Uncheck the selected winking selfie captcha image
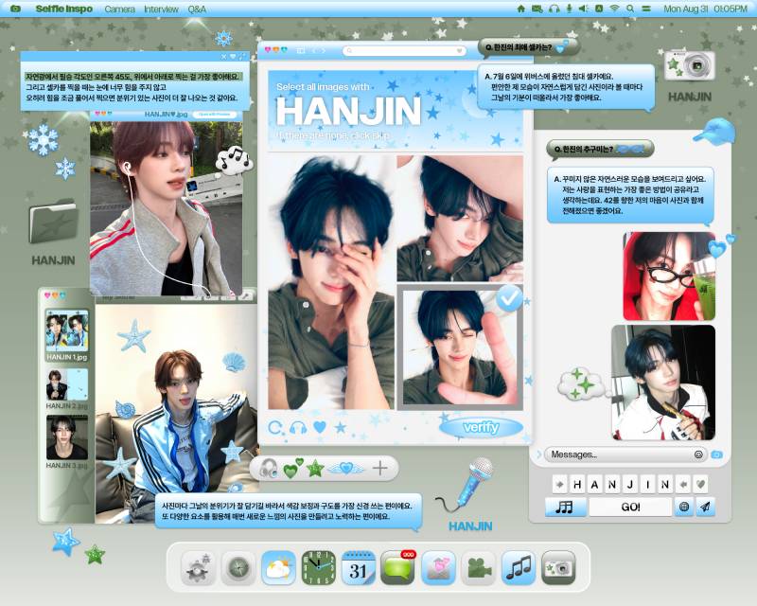The height and width of the screenshot is (606, 757). tap(460, 347)
